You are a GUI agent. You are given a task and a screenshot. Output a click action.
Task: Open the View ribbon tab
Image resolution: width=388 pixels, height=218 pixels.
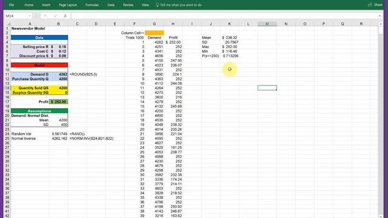pos(145,5)
